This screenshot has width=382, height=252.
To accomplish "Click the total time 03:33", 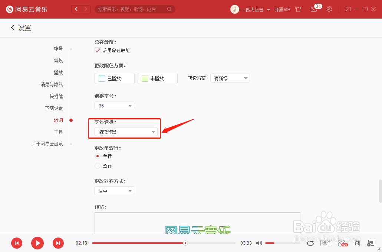I will (x=246, y=243).
